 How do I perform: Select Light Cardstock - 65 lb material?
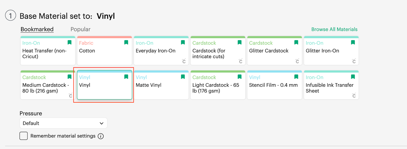pyautogui.click(x=218, y=85)
